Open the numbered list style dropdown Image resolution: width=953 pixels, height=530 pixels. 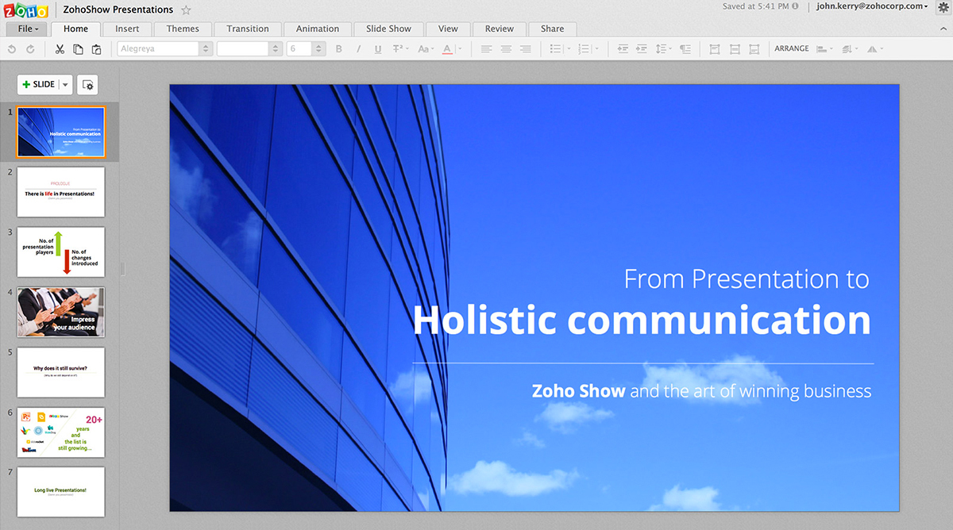tap(597, 49)
